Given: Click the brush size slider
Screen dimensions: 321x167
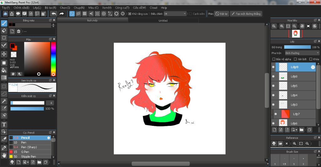Looking at the screenshot, I should click(28, 103).
